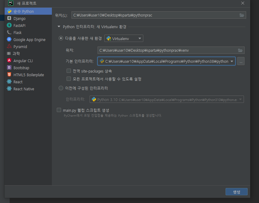Choose the Flask project type
The image size is (259, 203).
28,32
